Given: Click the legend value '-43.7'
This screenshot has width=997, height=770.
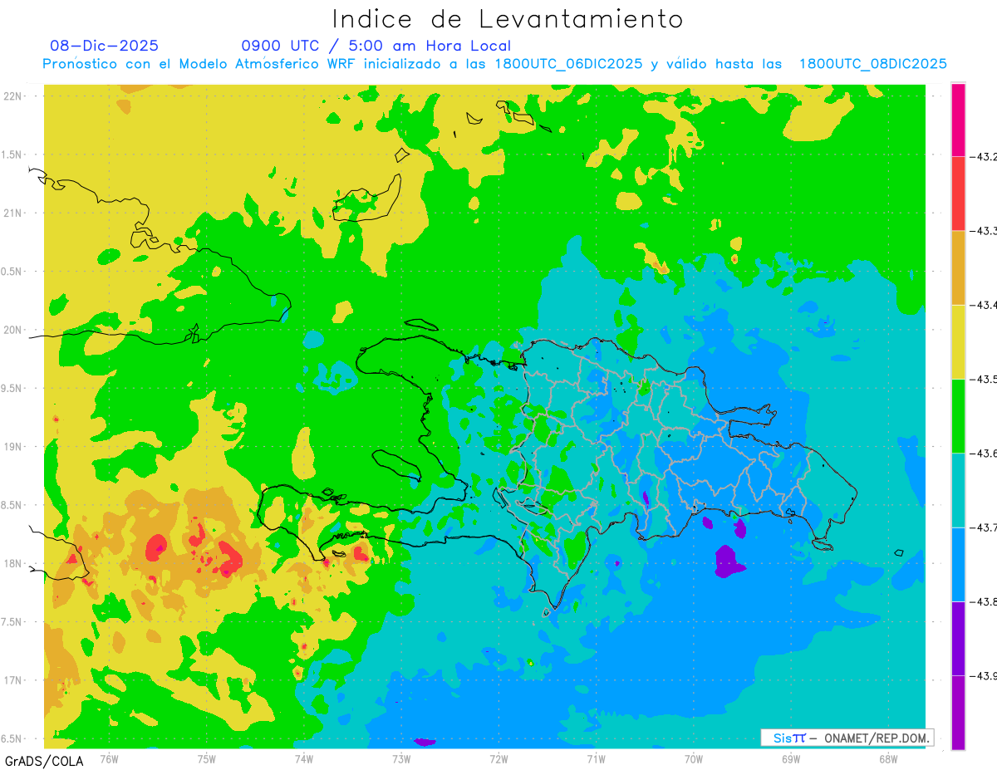Looking at the screenshot, I should pyautogui.click(x=984, y=527).
